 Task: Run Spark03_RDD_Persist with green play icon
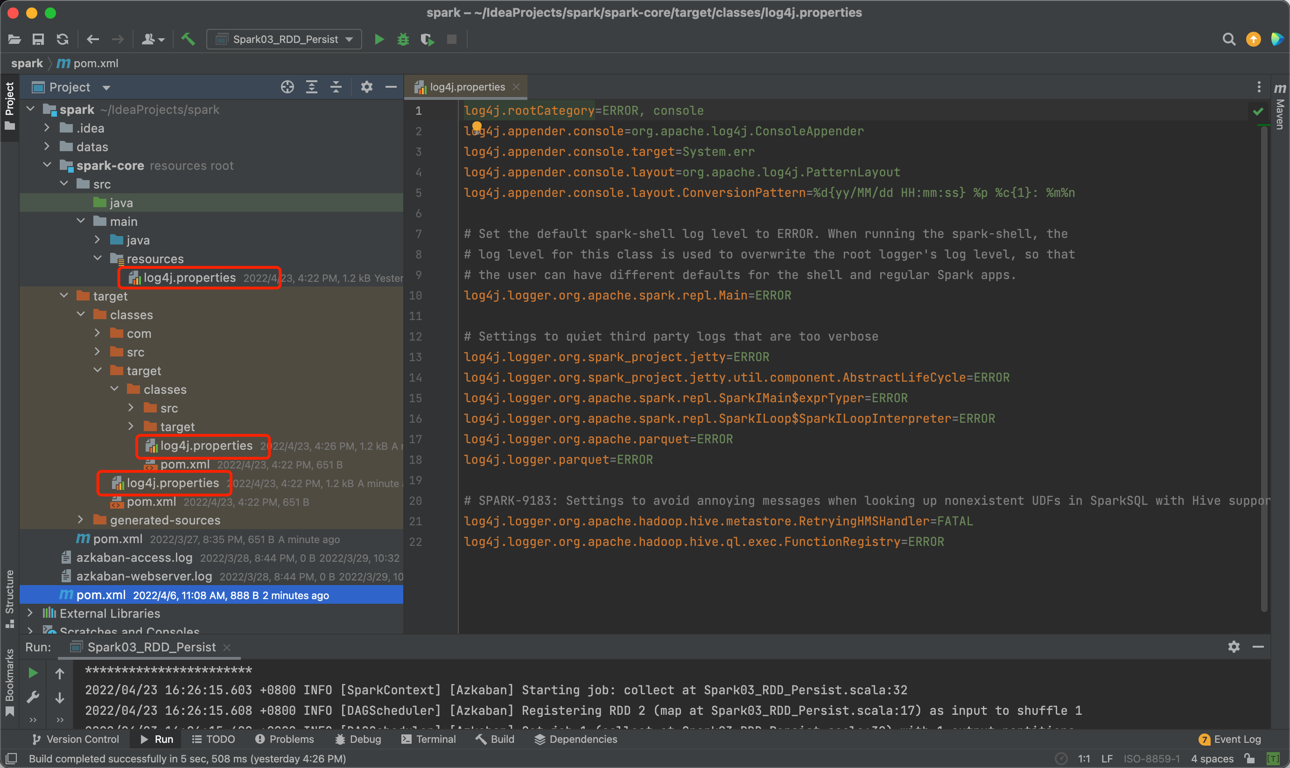(x=379, y=39)
